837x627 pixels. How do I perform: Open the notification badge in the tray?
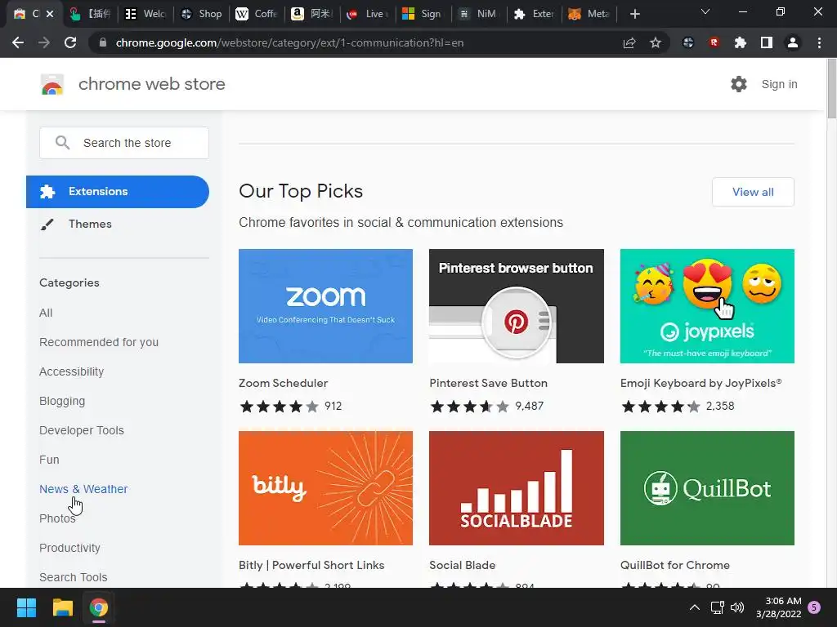click(x=814, y=607)
